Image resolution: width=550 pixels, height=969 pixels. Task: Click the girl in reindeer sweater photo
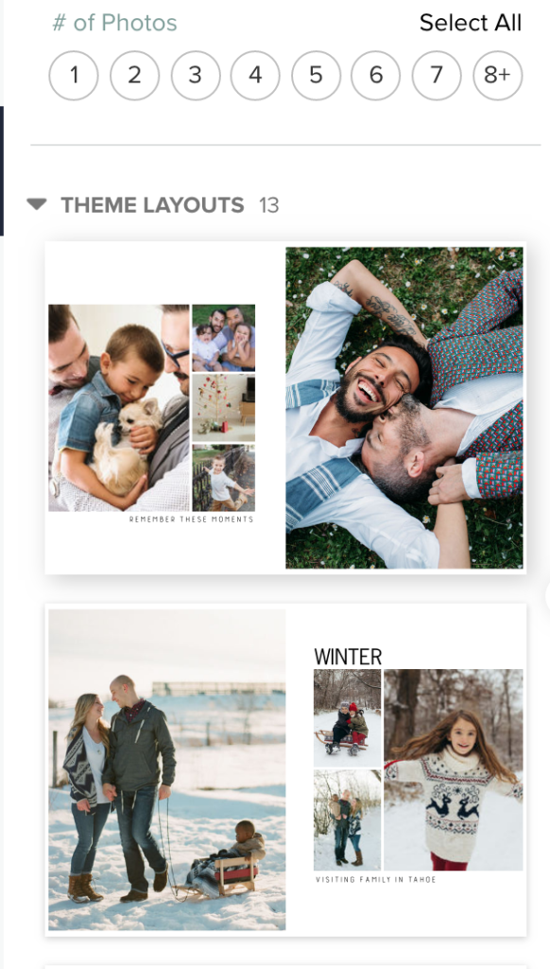coord(453,769)
